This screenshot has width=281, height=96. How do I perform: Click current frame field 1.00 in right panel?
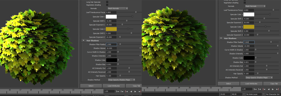point(247,89)
